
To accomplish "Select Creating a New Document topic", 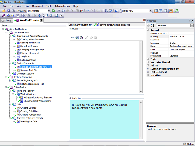I will [32, 39].
